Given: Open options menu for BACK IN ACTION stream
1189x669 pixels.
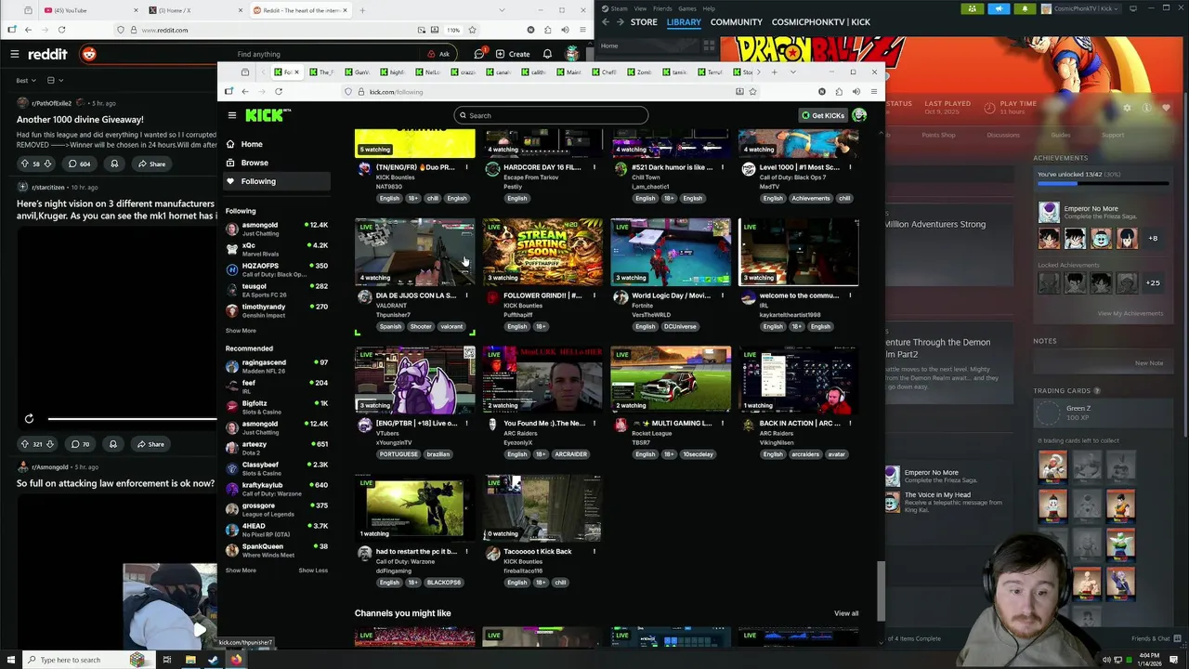Looking at the screenshot, I should tap(850, 424).
